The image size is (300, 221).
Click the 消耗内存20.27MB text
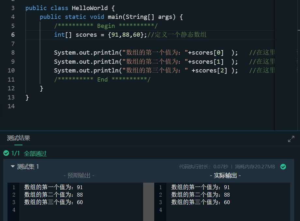255,167
